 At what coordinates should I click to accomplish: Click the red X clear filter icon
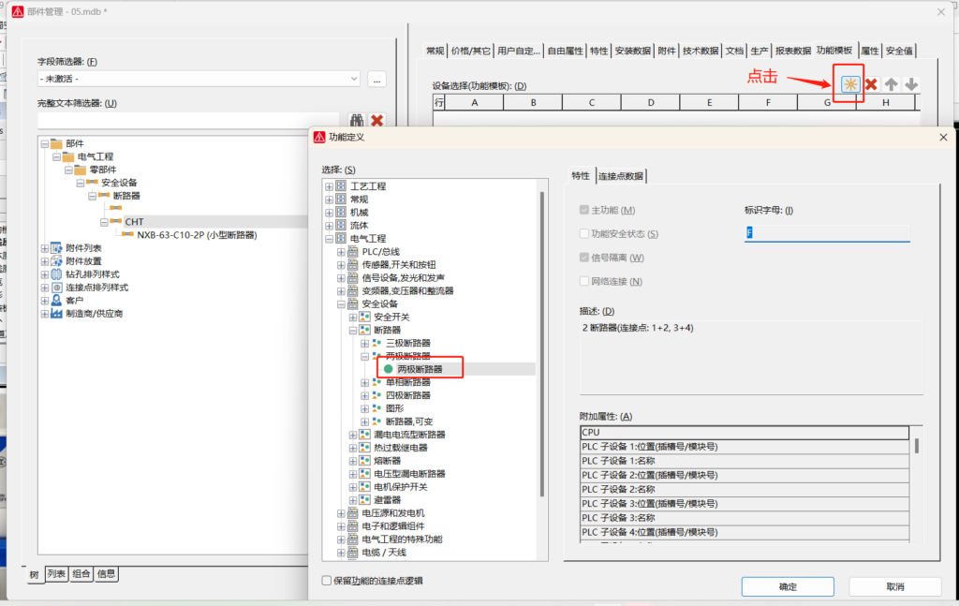[x=376, y=121]
